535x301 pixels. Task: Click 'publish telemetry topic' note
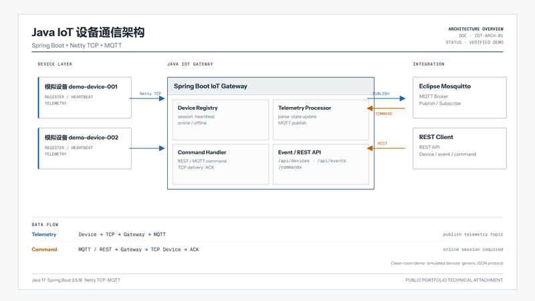click(473, 235)
